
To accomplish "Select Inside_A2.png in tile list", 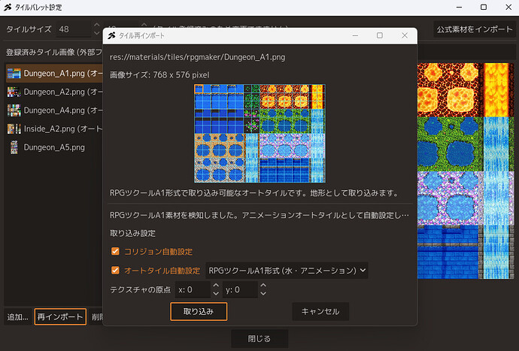I will (55, 129).
